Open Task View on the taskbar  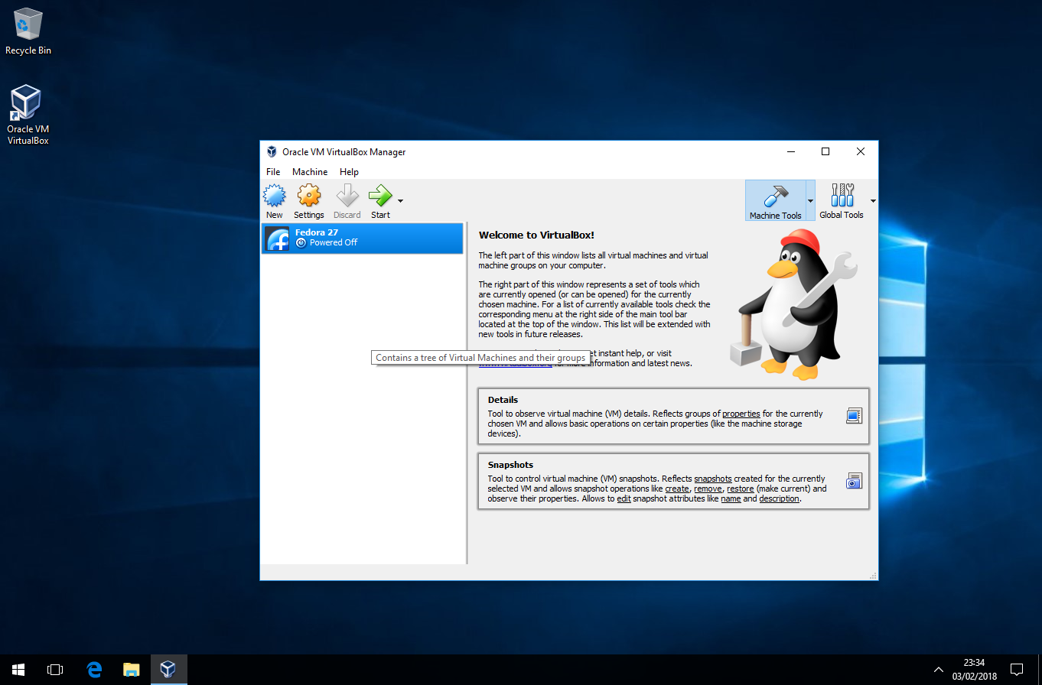pyautogui.click(x=55, y=670)
